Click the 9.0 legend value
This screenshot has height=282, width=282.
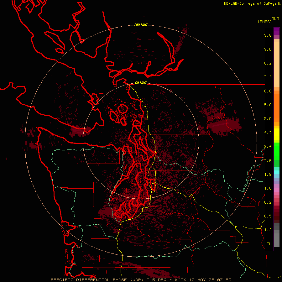[268, 49]
